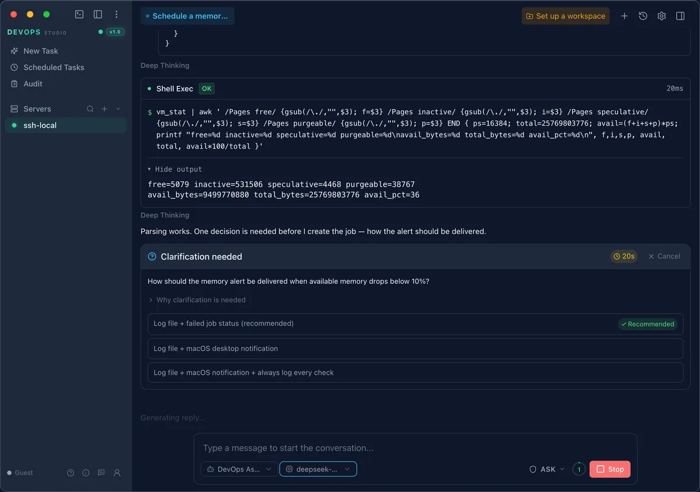Open the feedback chat icon
700x492 pixels.
click(101, 473)
